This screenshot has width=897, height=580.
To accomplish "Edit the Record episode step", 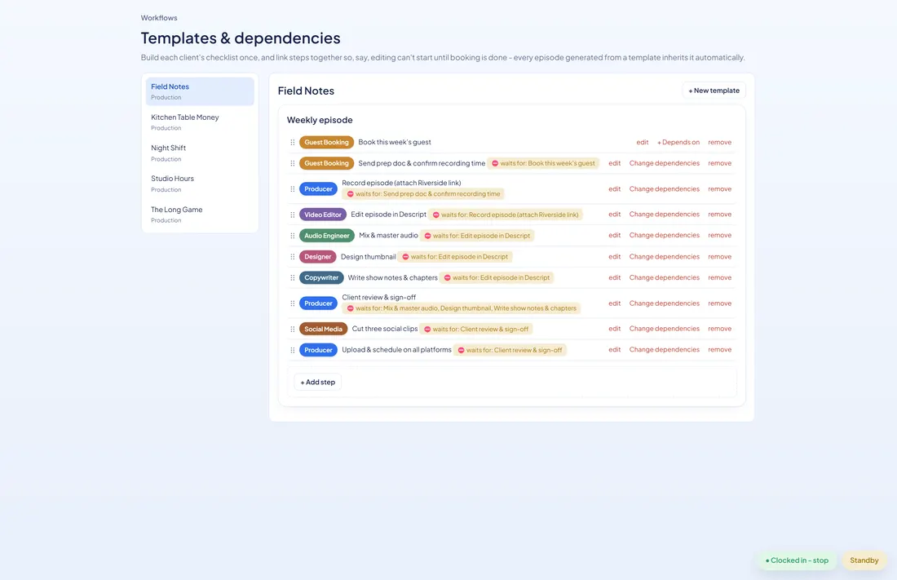I will 614,189.
